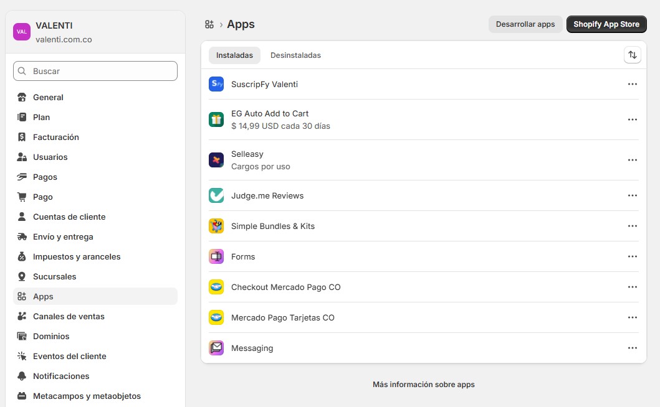Open the Messaging app name
This screenshot has height=407, width=660.
[x=252, y=348]
